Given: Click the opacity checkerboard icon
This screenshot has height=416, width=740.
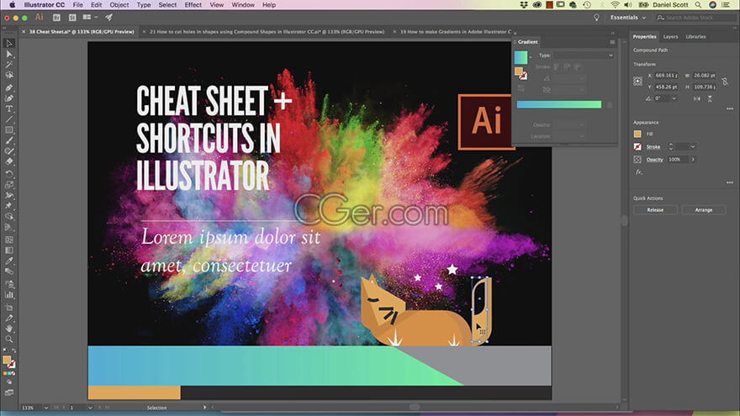Looking at the screenshot, I should pos(637,160).
